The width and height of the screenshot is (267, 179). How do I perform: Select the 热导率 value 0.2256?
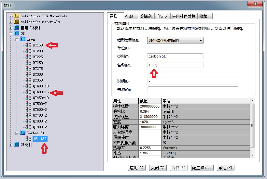pyautogui.click(x=150, y=148)
